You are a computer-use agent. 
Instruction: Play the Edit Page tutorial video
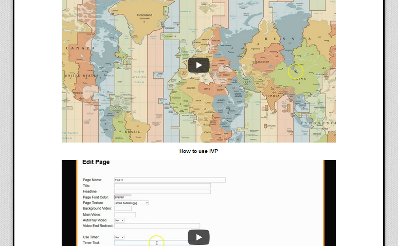tap(198, 237)
